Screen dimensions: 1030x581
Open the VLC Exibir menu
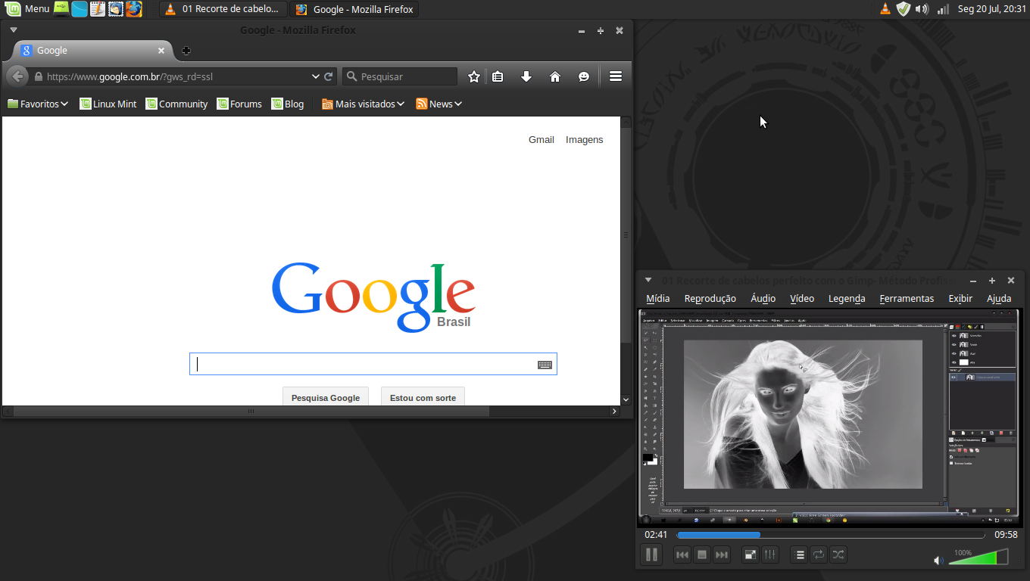960,298
